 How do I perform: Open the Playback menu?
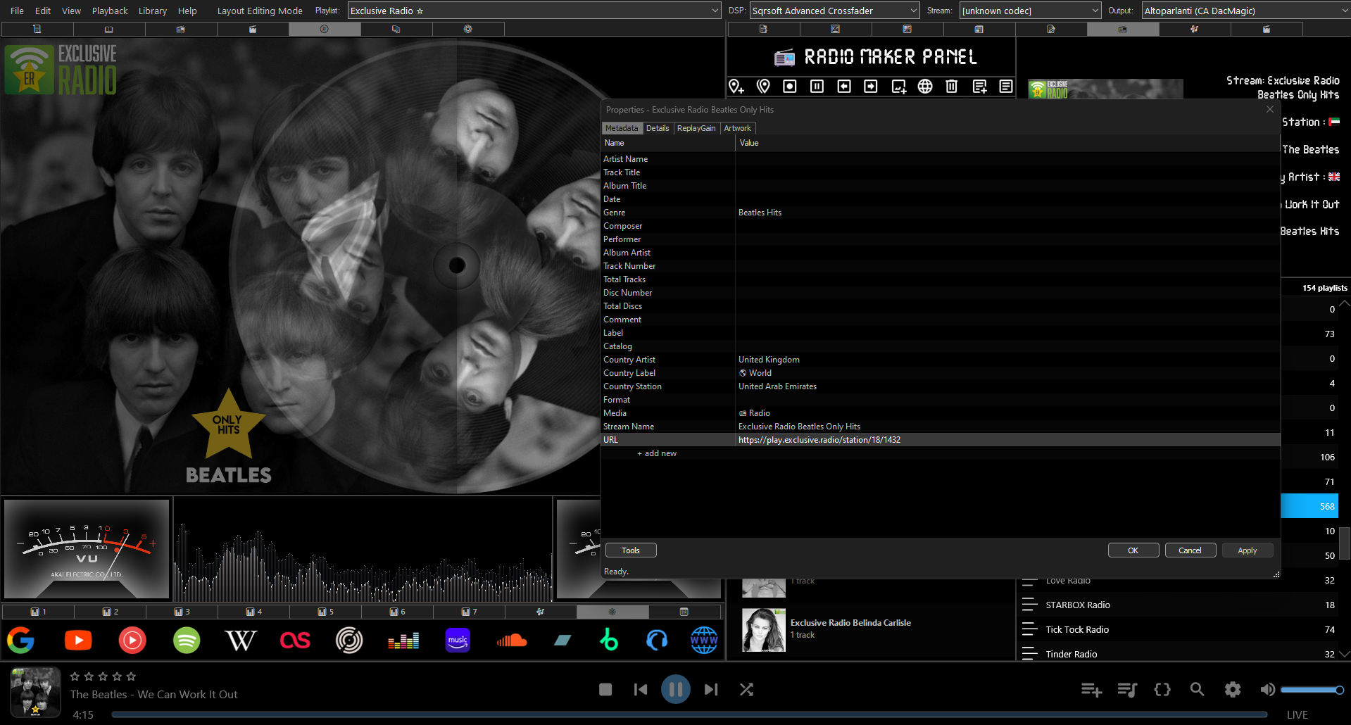tap(110, 11)
